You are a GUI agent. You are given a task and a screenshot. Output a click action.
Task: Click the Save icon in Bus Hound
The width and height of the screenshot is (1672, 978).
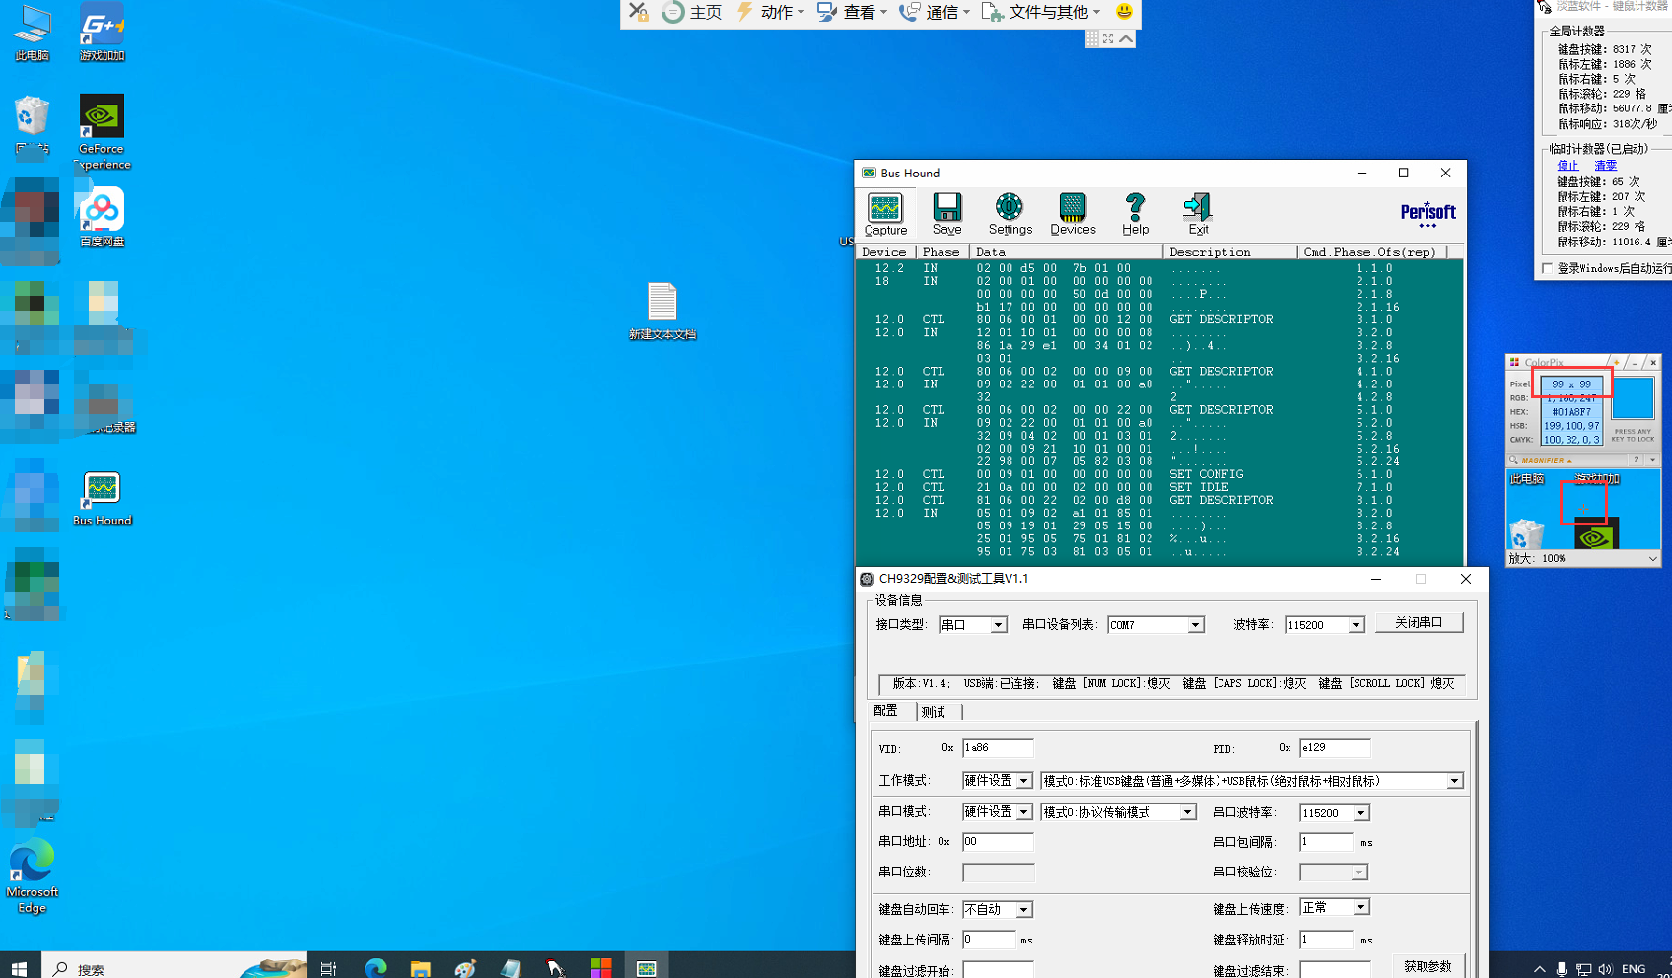click(x=946, y=214)
